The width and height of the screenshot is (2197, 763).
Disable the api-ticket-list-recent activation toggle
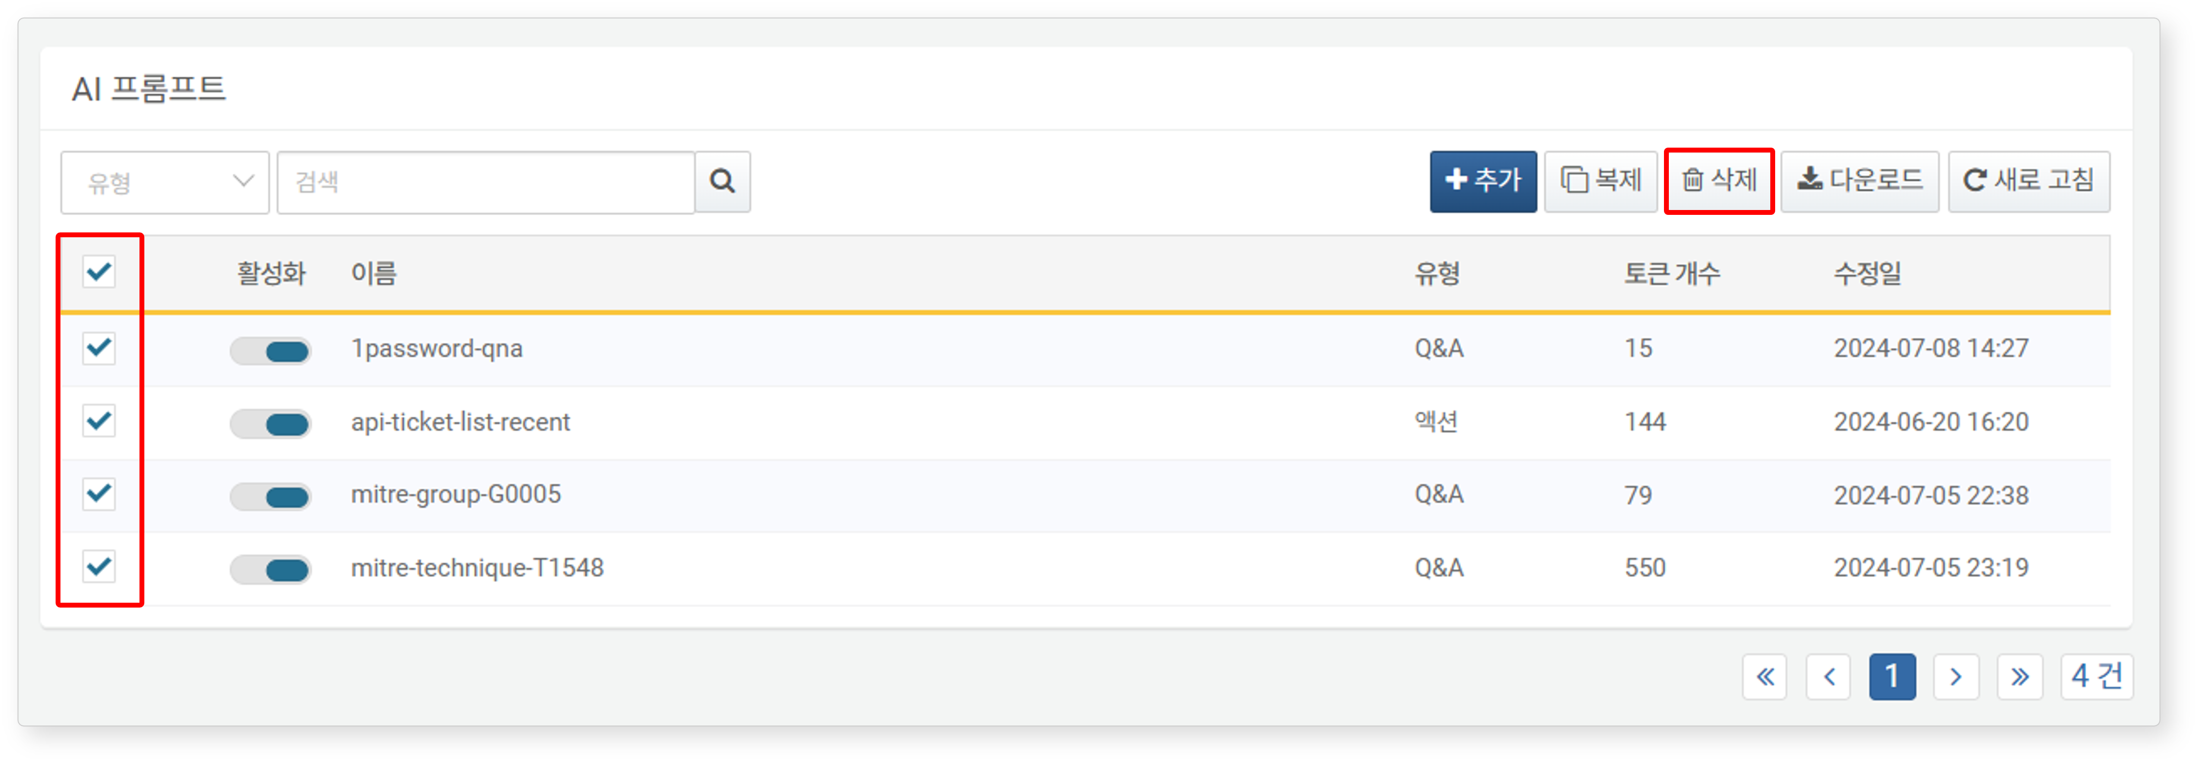pos(270,424)
